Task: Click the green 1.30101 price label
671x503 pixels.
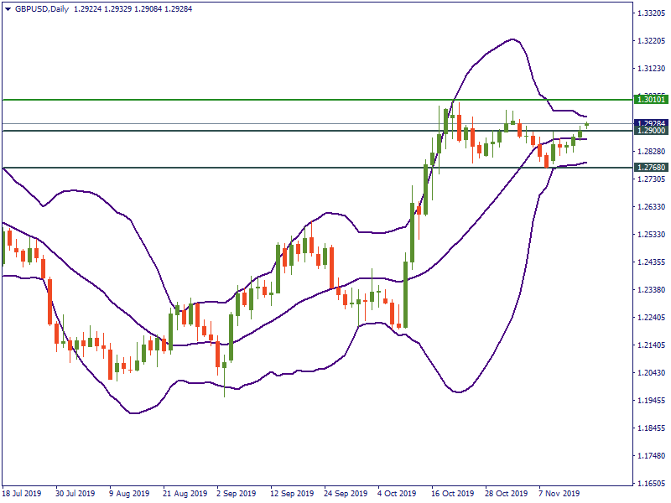Action: click(x=651, y=100)
